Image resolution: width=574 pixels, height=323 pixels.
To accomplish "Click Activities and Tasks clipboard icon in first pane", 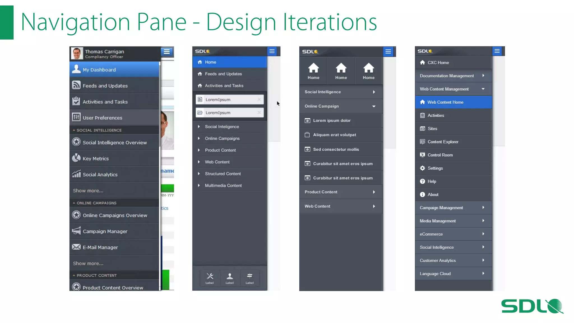I will (76, 101).
